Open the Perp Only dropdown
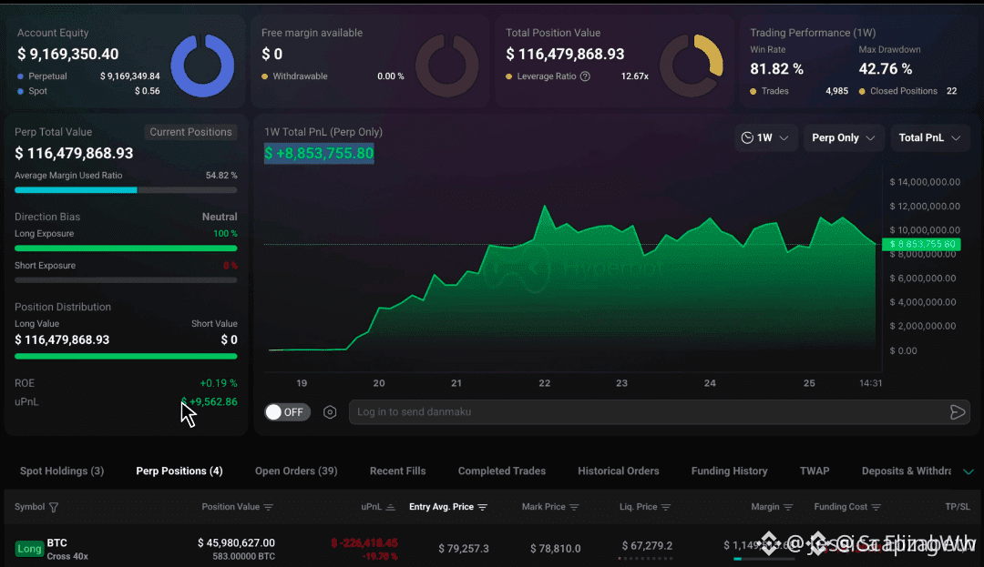 844,137
